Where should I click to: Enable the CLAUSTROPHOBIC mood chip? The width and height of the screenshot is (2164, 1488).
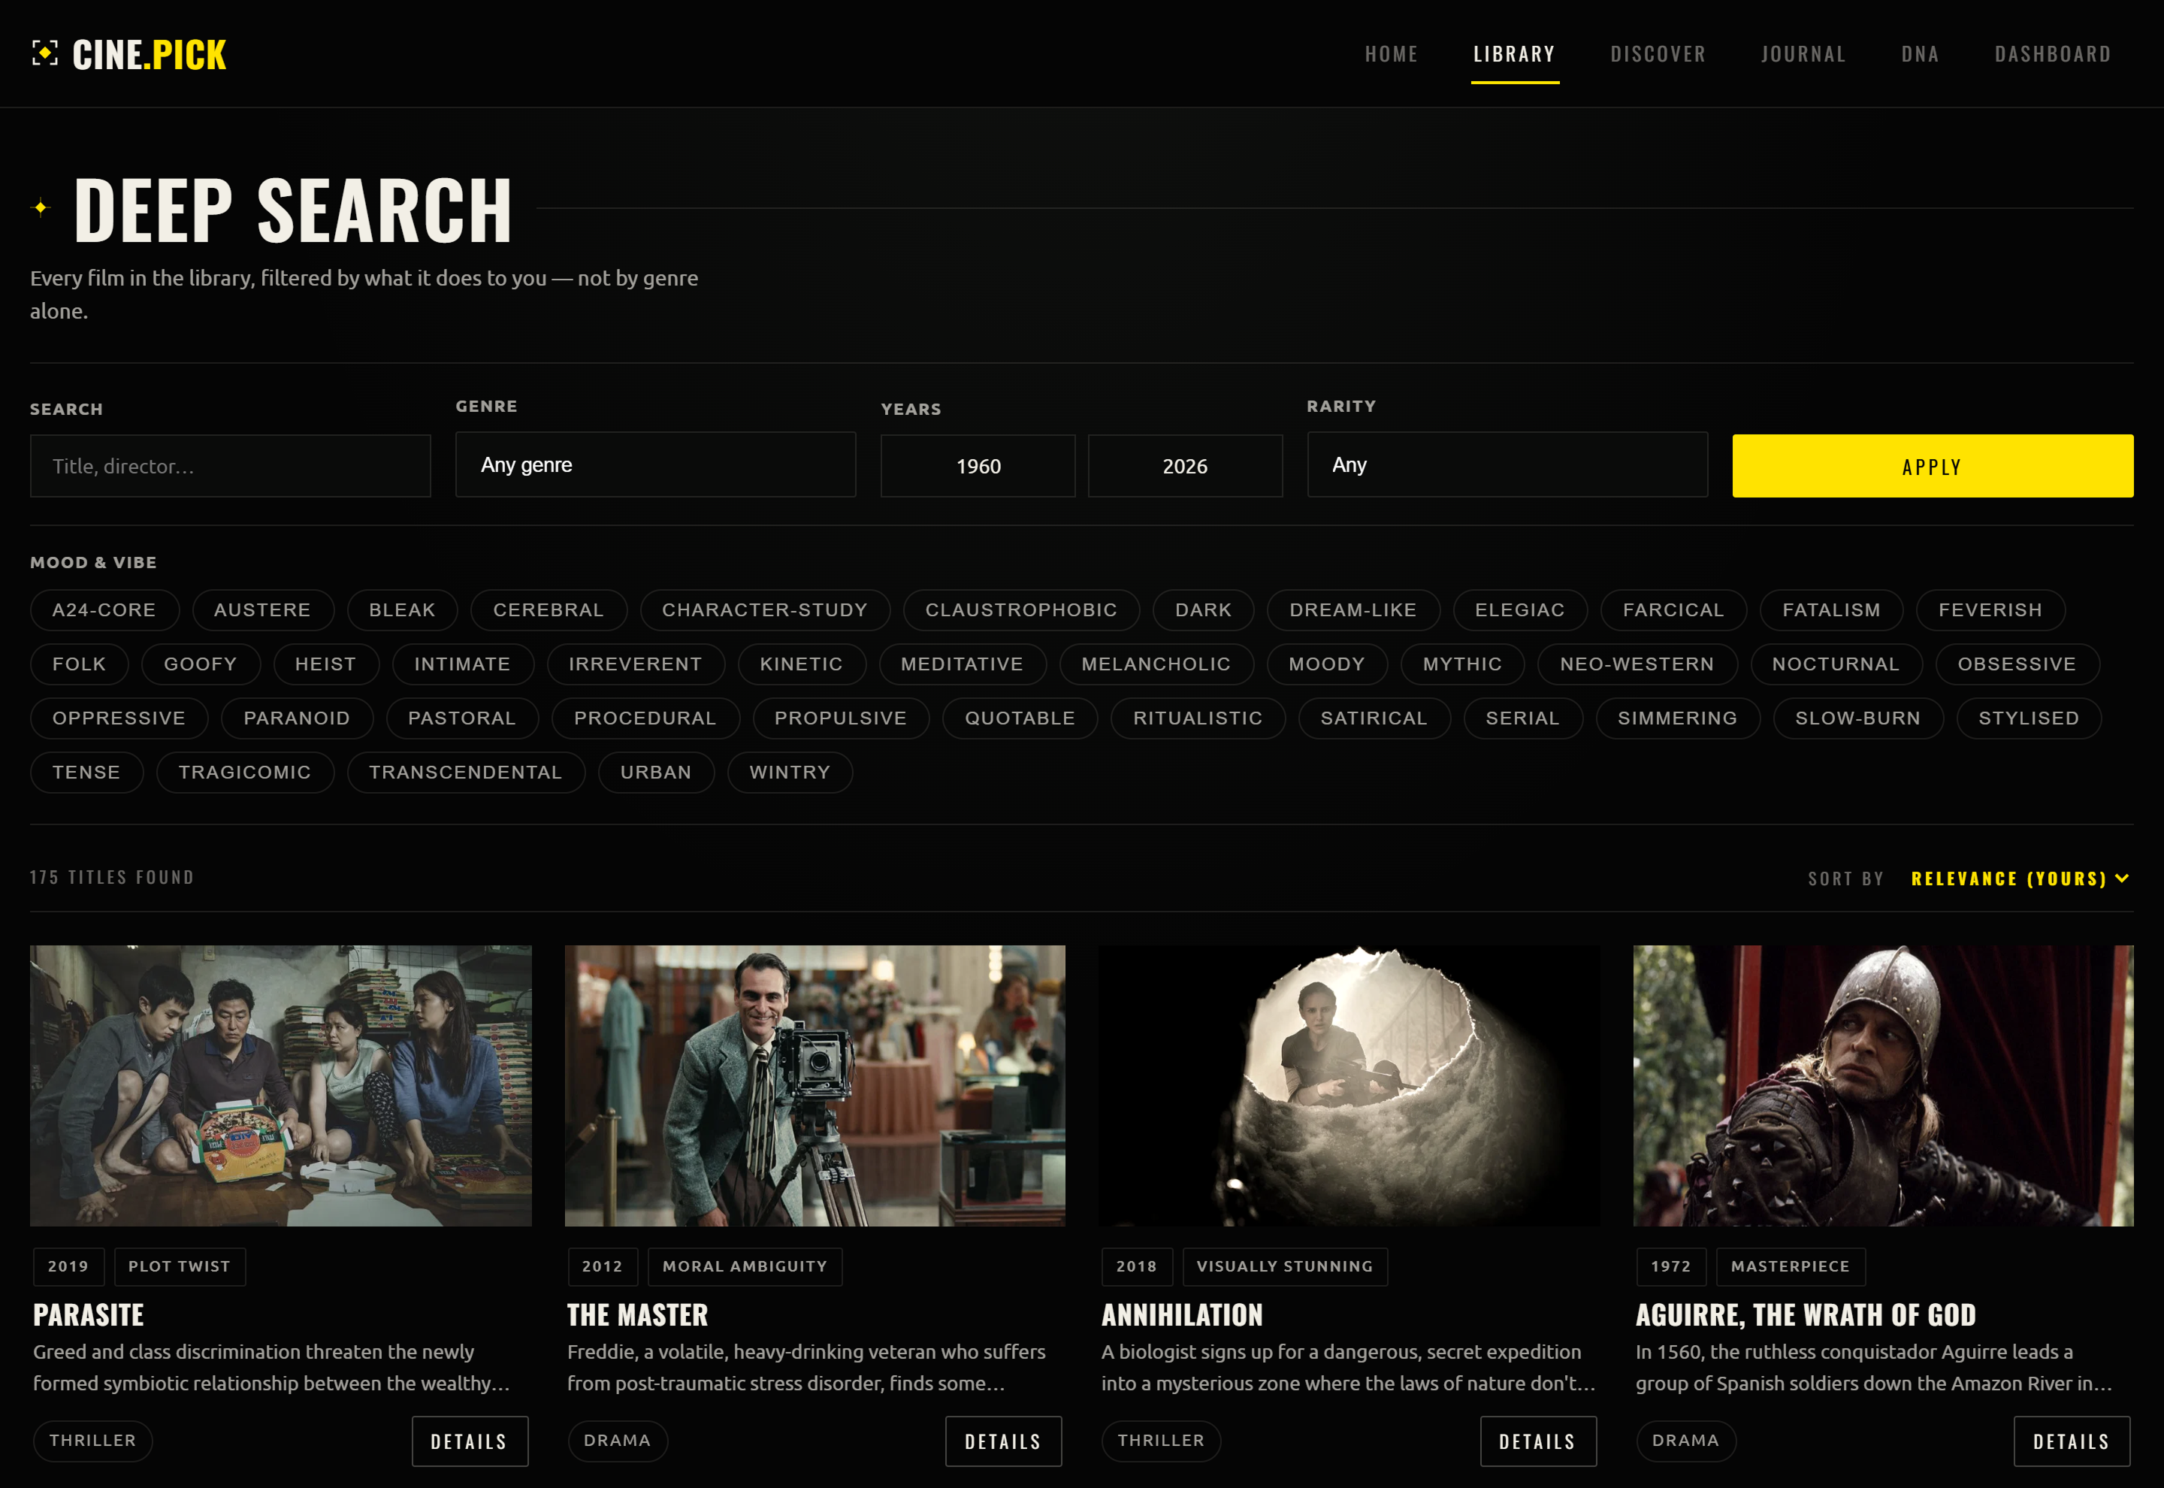[1020, 609]
